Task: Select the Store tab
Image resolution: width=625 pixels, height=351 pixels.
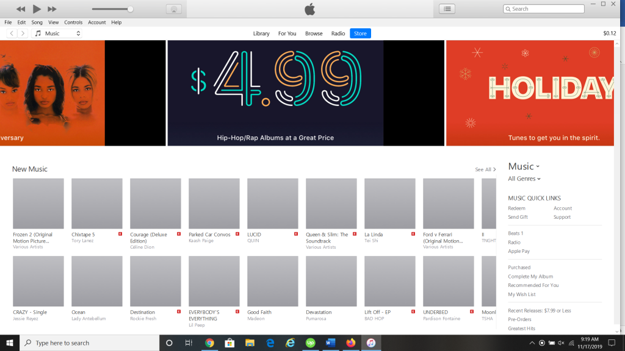Action: point(360,34)
